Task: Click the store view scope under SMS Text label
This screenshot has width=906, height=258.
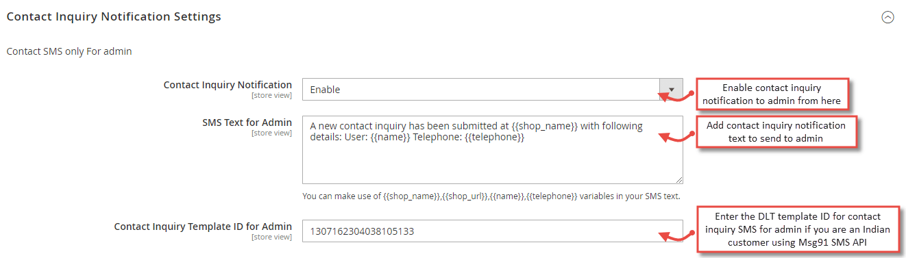Action: point(271,133)
